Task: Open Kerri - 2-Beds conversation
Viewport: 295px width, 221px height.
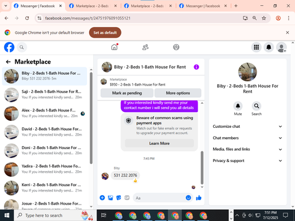Action: point(44,188)
